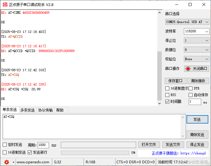Close the XCOM window
The height and width of the screenshot is (166, 211).
pyautogui.click(x=204, y=4)
